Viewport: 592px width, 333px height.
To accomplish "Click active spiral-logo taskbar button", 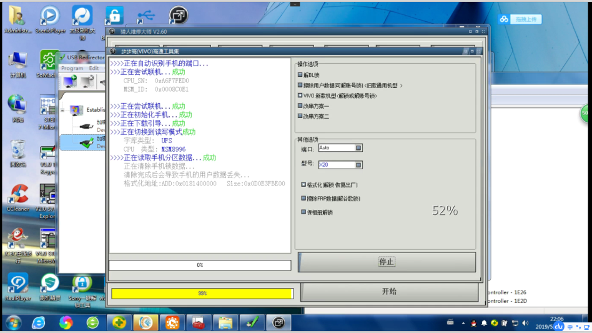I will click(x=146, y=323).
